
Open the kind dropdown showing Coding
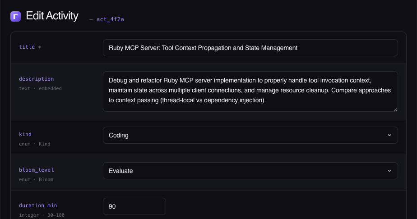pyautogui.click(x=250, y=135)
